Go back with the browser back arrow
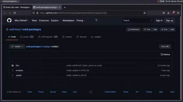183x102 pixels. pyautogui.click(x=5, y=13)
